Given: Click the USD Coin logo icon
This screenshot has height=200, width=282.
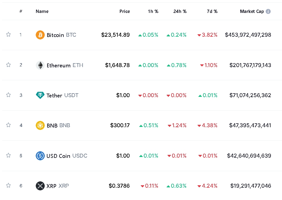Looking at the screenshot, I should [40, 156].
